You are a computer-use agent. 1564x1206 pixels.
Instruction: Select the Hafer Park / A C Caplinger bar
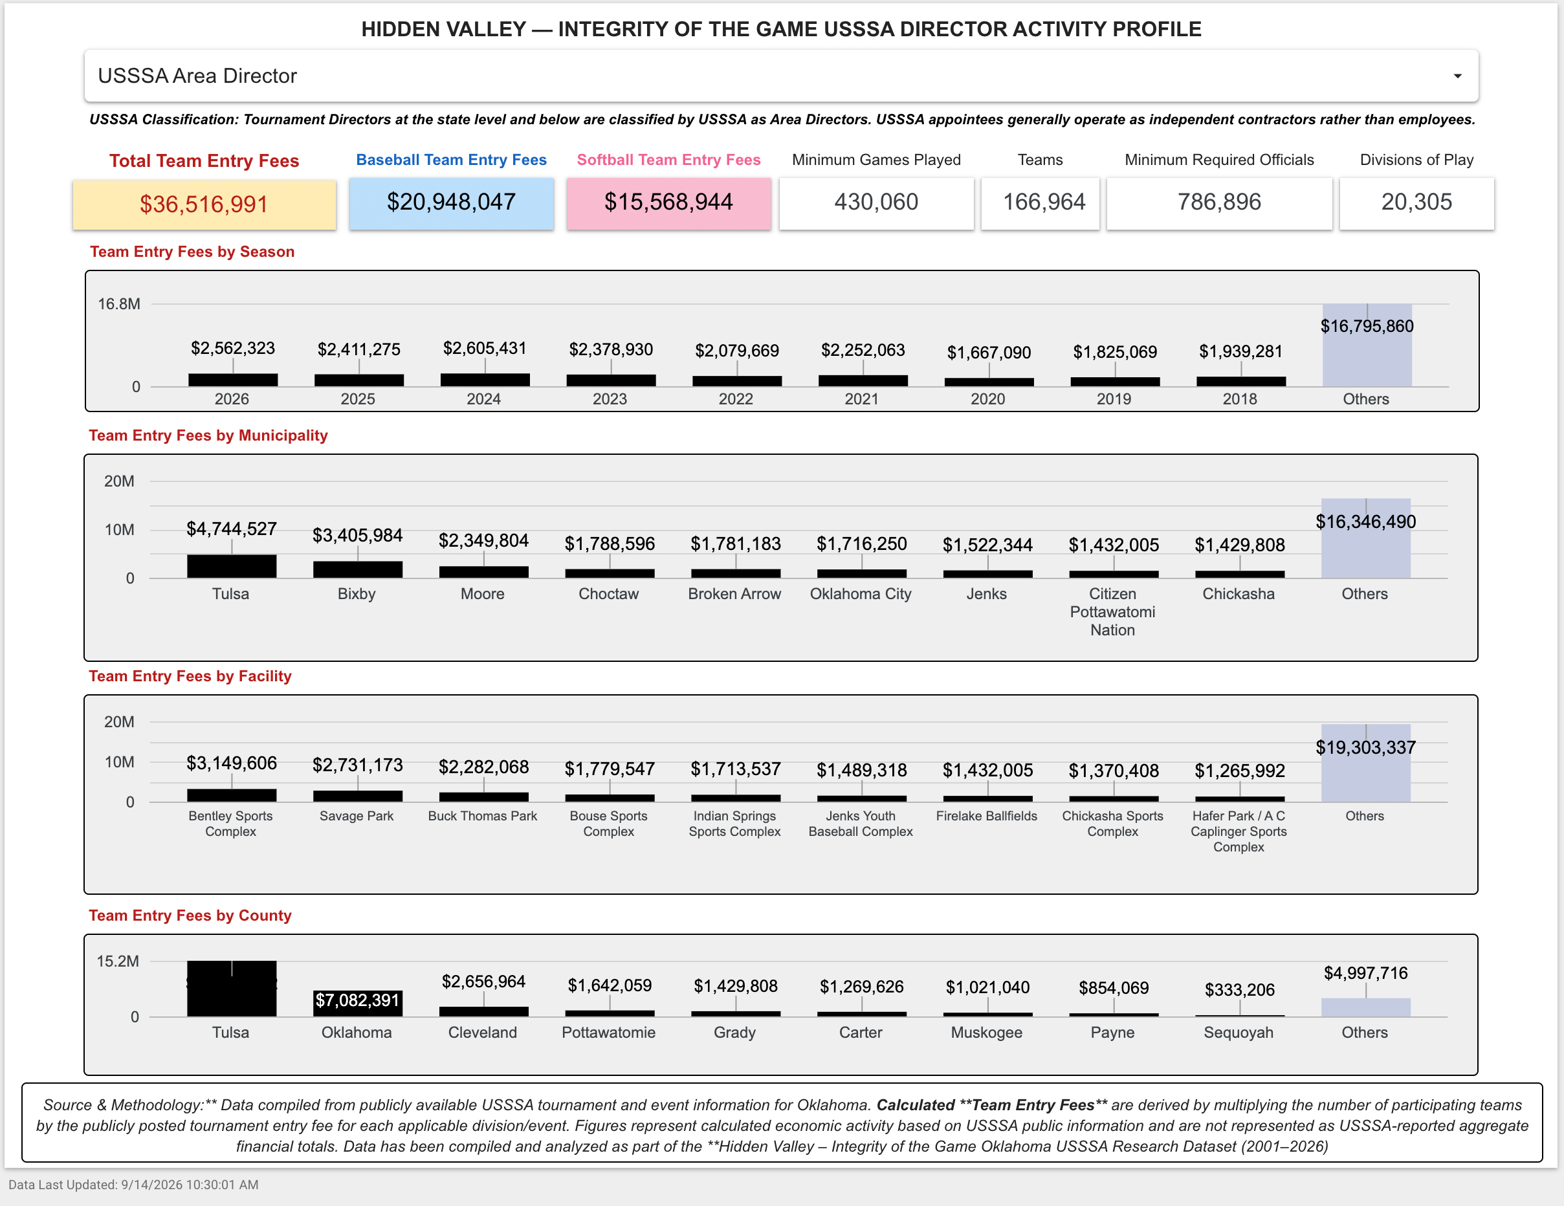pos(1240,799)
